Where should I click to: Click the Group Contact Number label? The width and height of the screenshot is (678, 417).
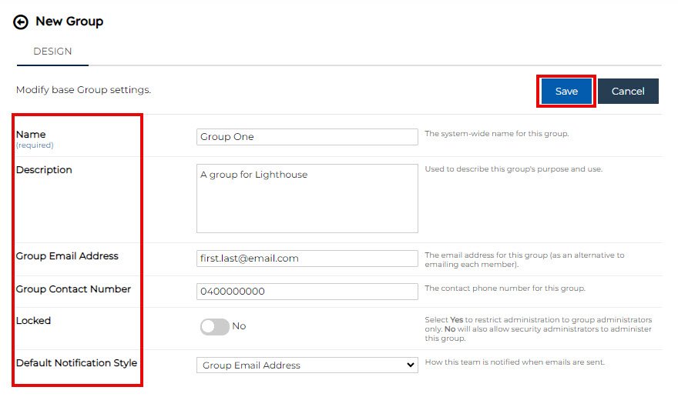click(x=73, y=289)
